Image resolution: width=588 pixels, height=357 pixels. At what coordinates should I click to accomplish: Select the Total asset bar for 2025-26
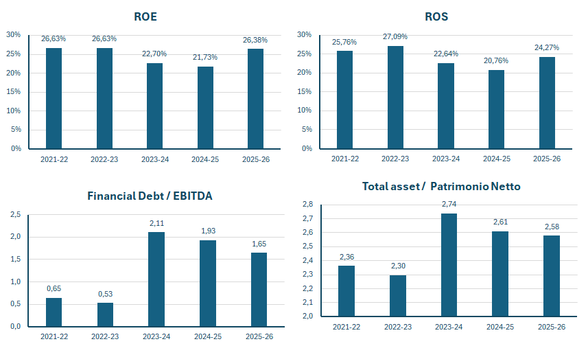(x=552, y=276)
